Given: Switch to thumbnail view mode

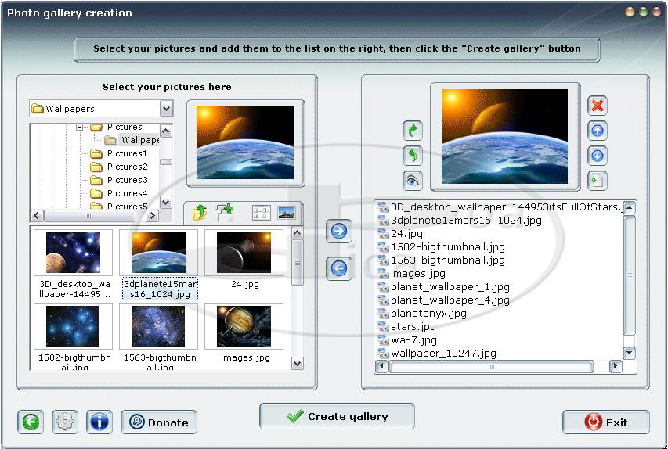Looking at the screenshot, I should point(287,212).
